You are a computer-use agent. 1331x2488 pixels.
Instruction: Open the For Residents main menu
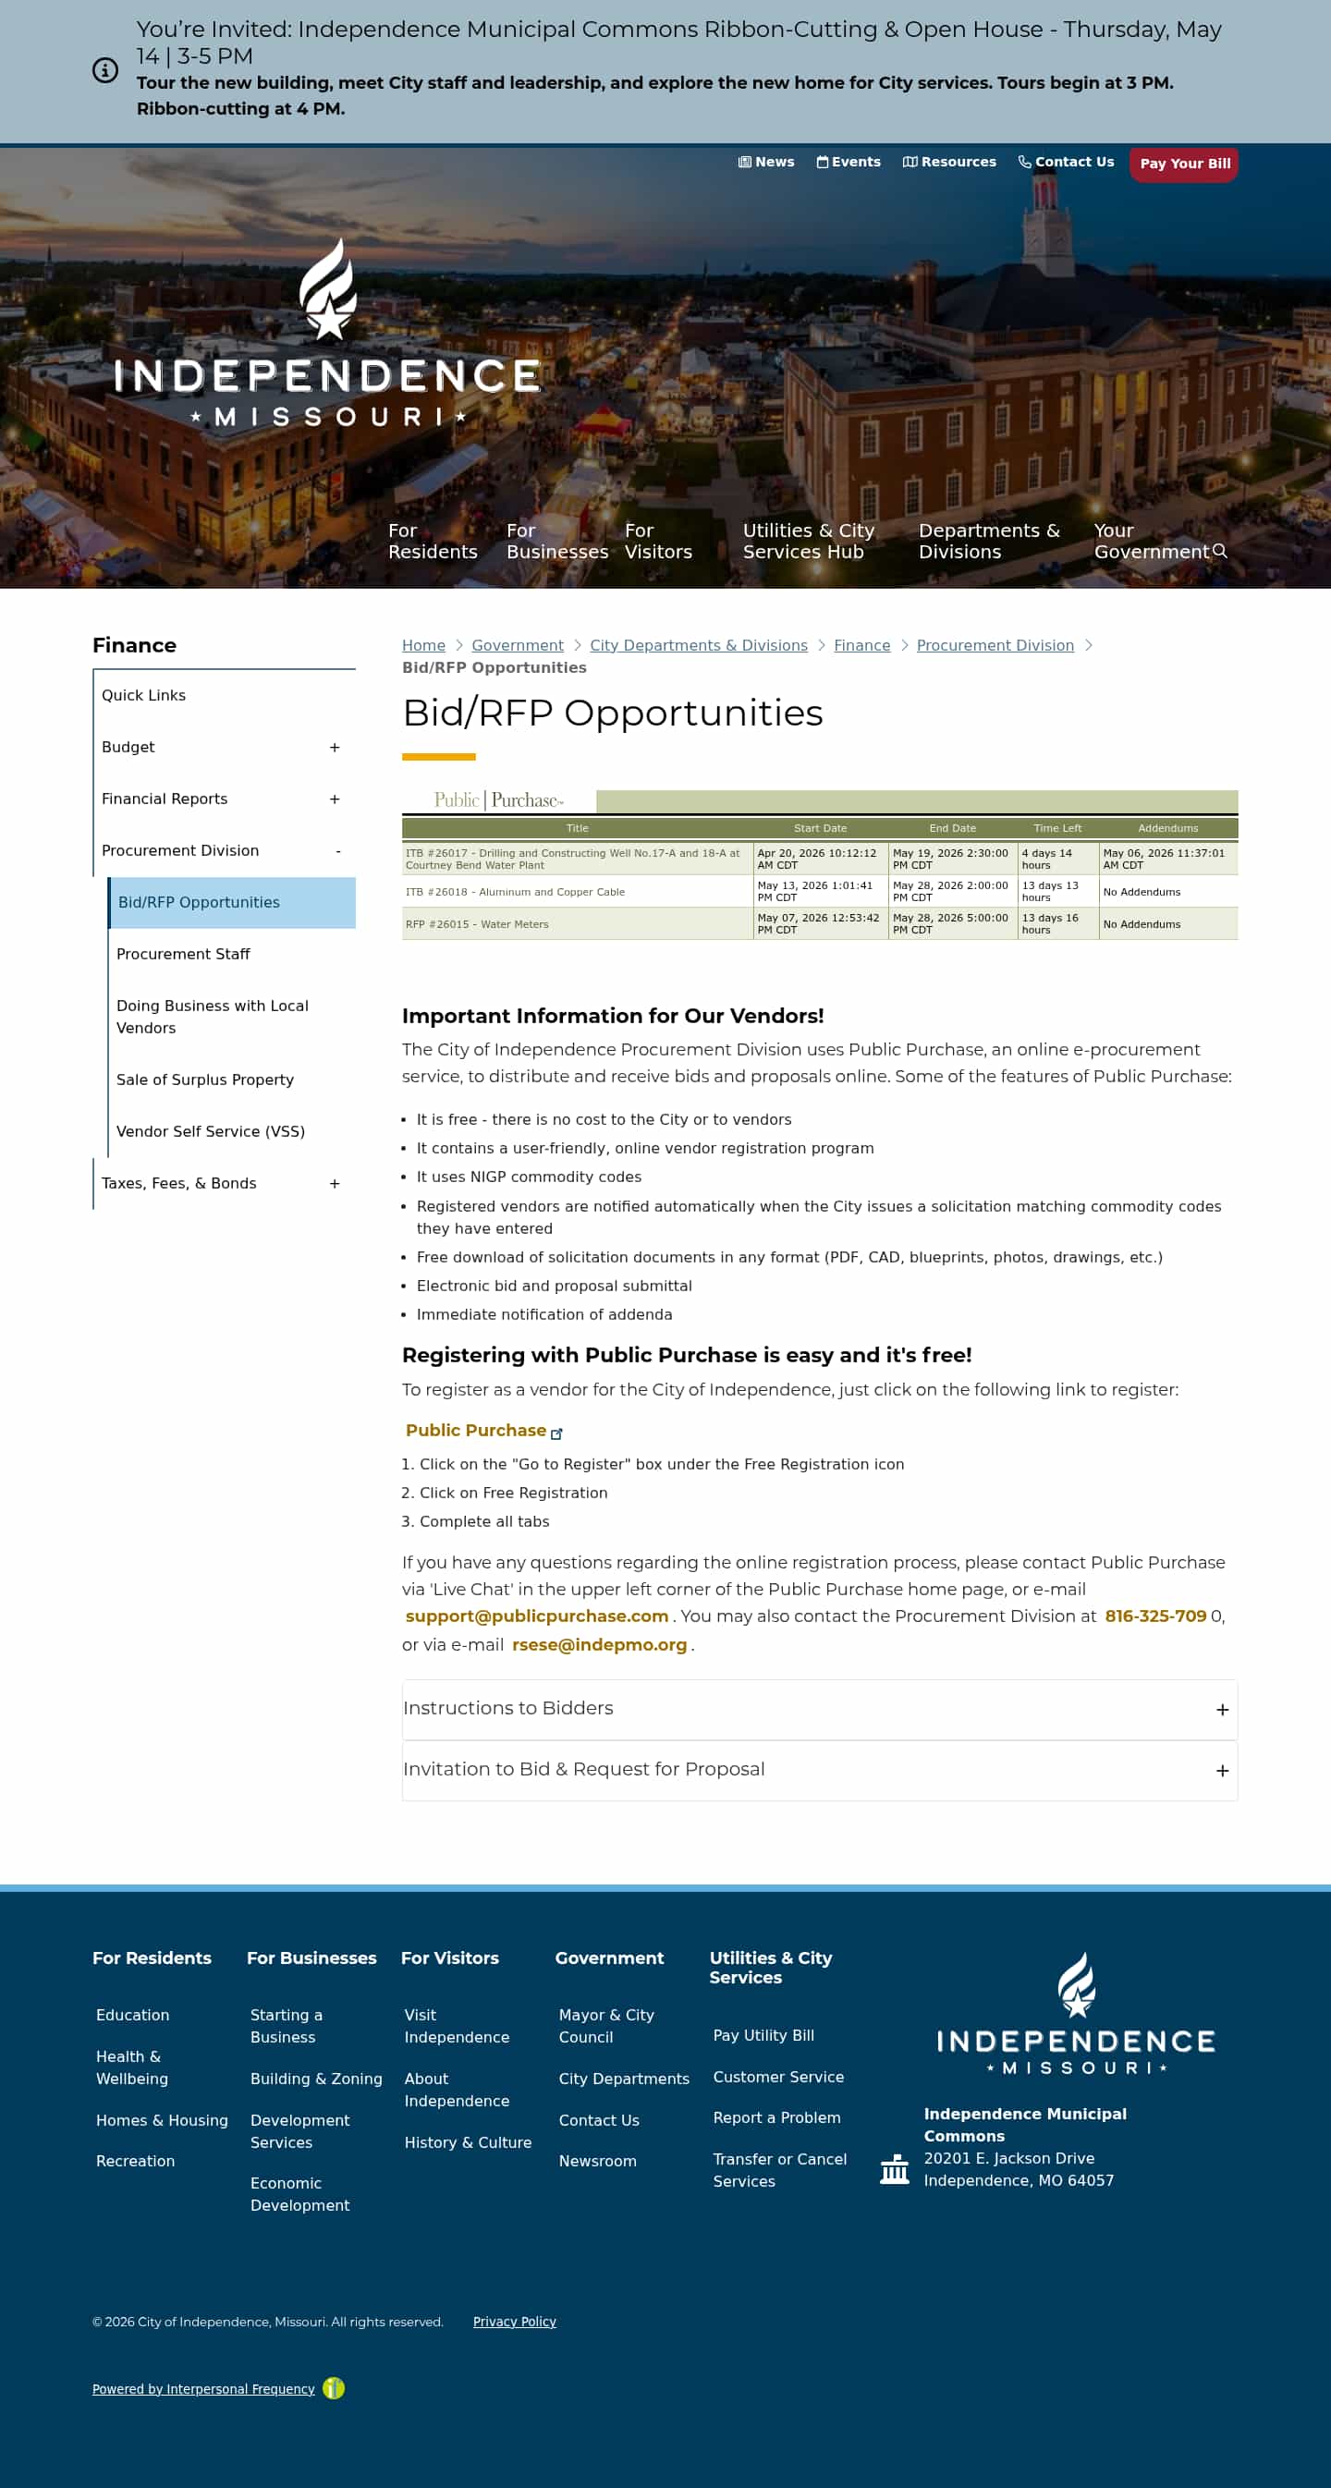click(x=433, y=541)
